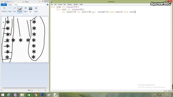Click the zoom slider handle in Paint
Image resolution: width=173 pixels, height=97 pixels.
point(39,90)
